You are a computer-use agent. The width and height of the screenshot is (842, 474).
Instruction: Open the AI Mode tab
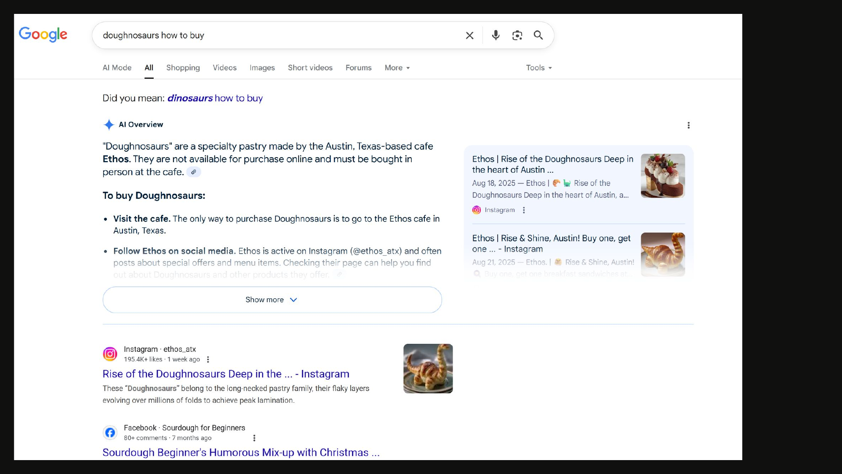tap(117, 68)
